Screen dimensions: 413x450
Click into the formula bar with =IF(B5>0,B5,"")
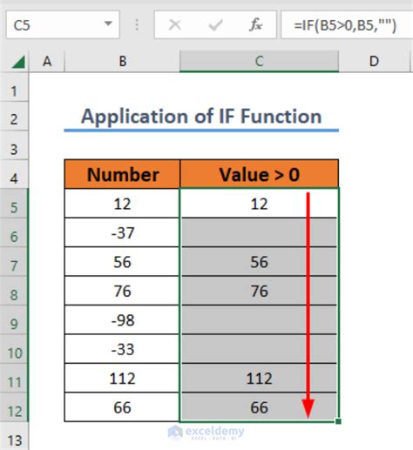347,25
